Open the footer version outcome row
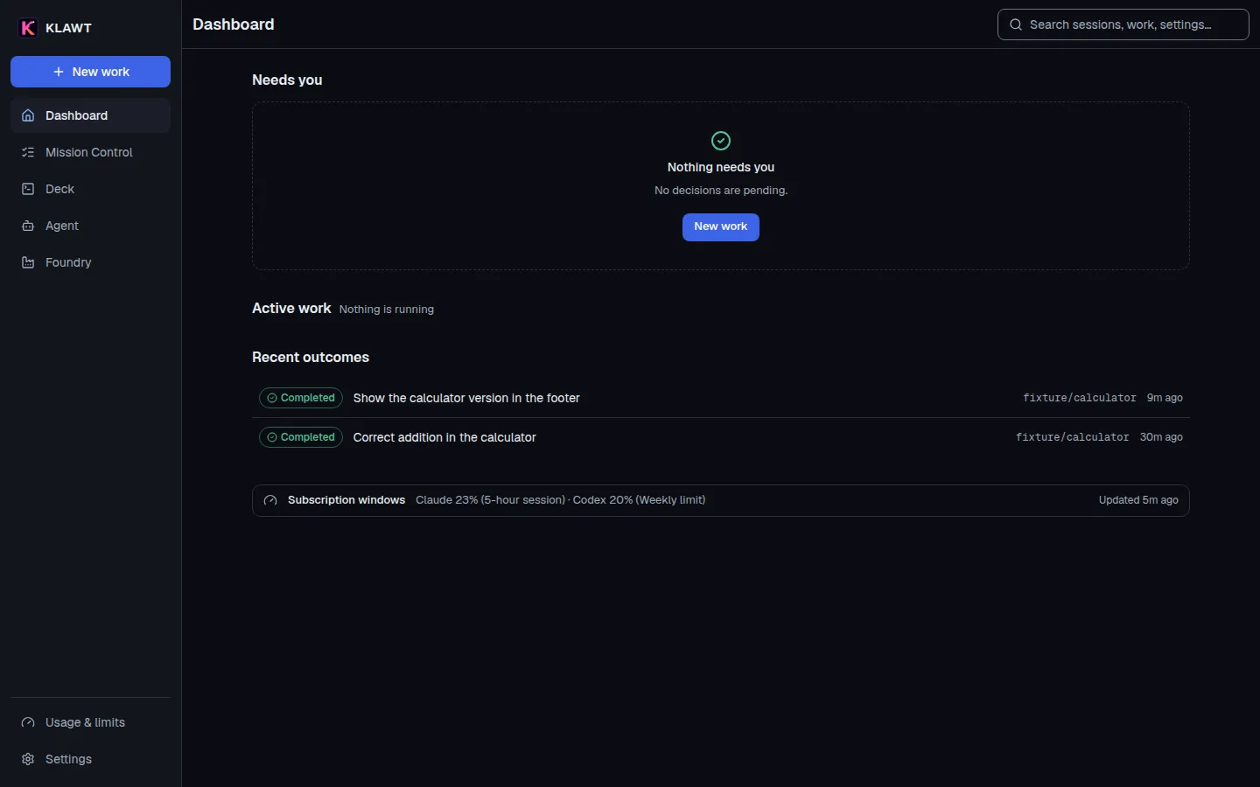The height and width of the screenshot is (787, 1260). 721,398
